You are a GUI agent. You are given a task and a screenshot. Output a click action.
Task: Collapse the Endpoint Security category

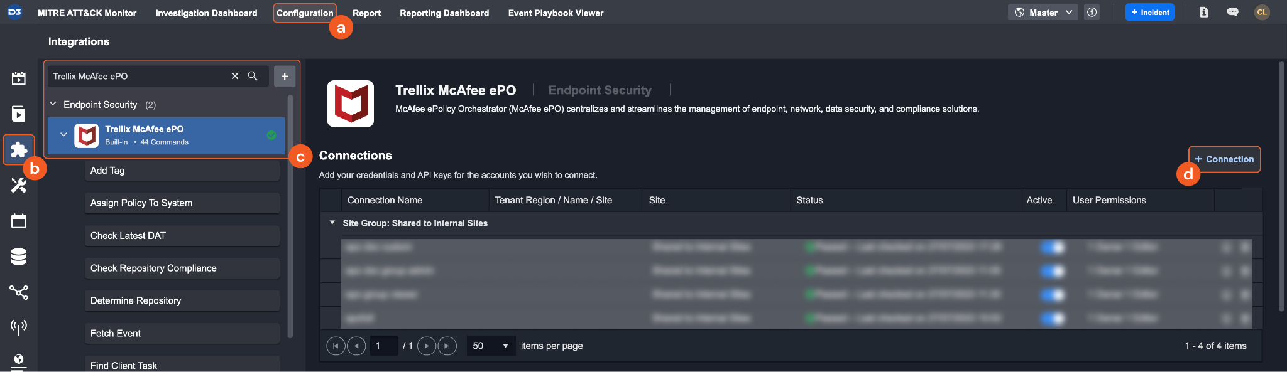pos(53,104)
